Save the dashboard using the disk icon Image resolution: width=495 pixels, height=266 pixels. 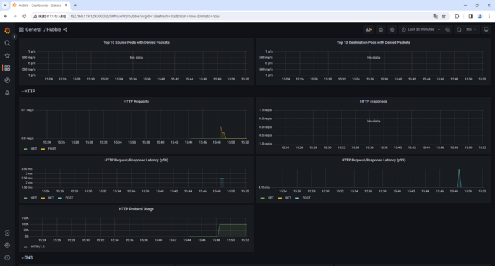pos(381,30)
